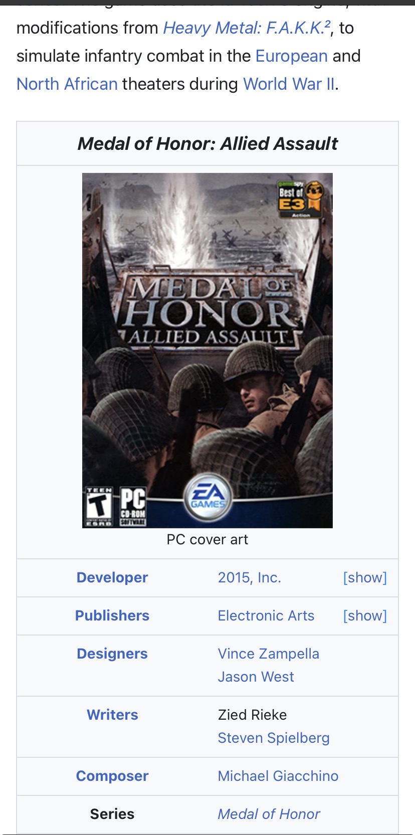The image size is (415, 835).
Task: Open the Developer field label link
Action: 112,577
